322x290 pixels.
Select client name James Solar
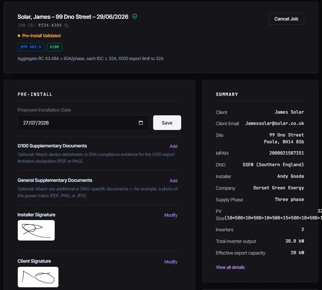[x=289, y=112]
